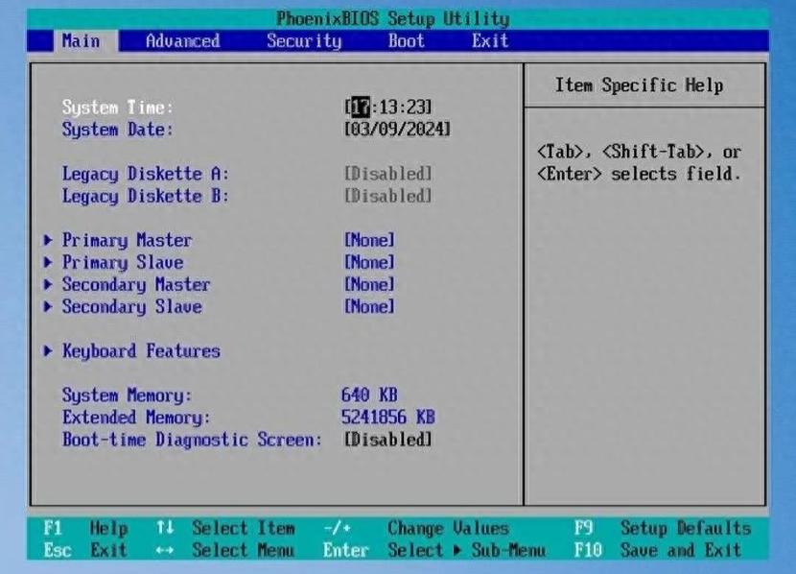
Task: Expand arrow beside Primary Slave
Action: [48, 262]
